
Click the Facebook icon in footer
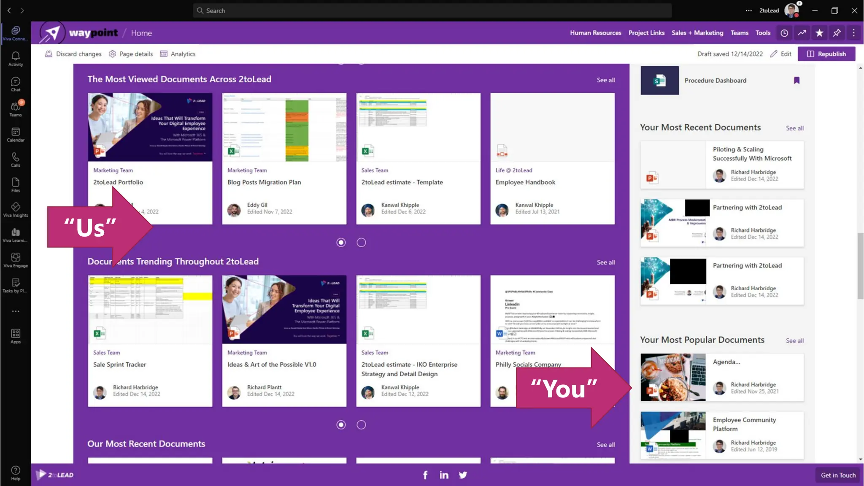click(x=425, y=475)
